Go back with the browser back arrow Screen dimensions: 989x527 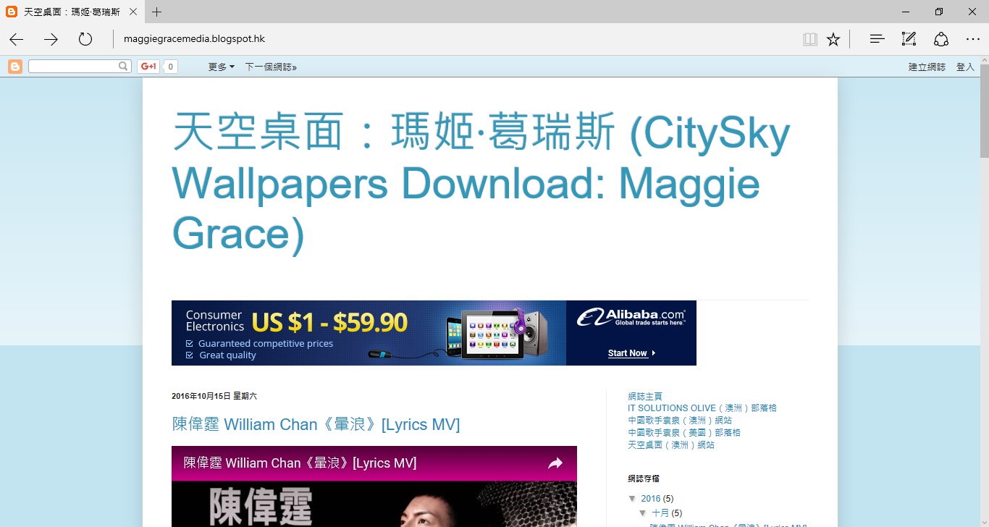16,39
